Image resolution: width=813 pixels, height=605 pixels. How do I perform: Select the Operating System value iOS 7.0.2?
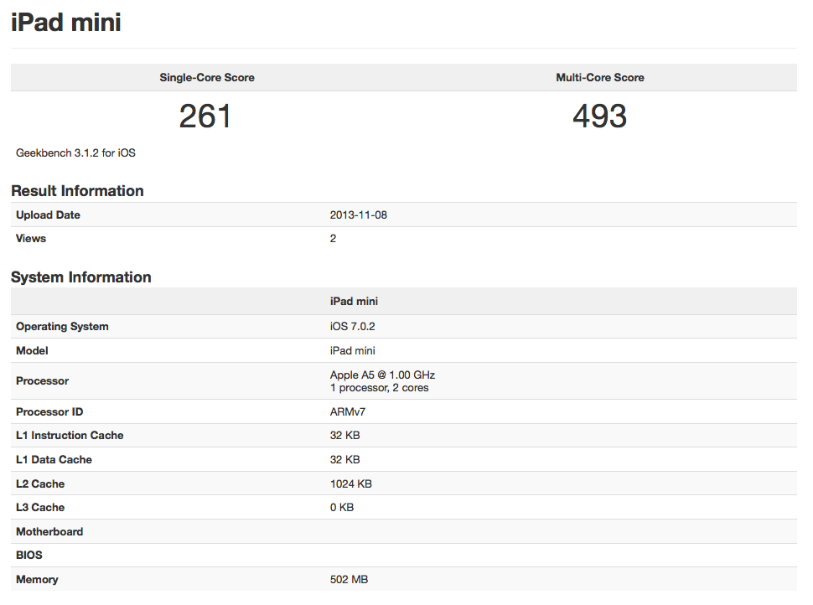click(x=354, y=326)
